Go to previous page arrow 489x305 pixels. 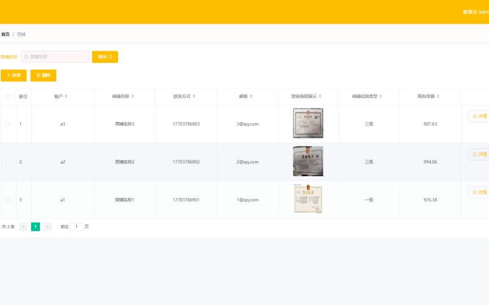coord(23,226)
